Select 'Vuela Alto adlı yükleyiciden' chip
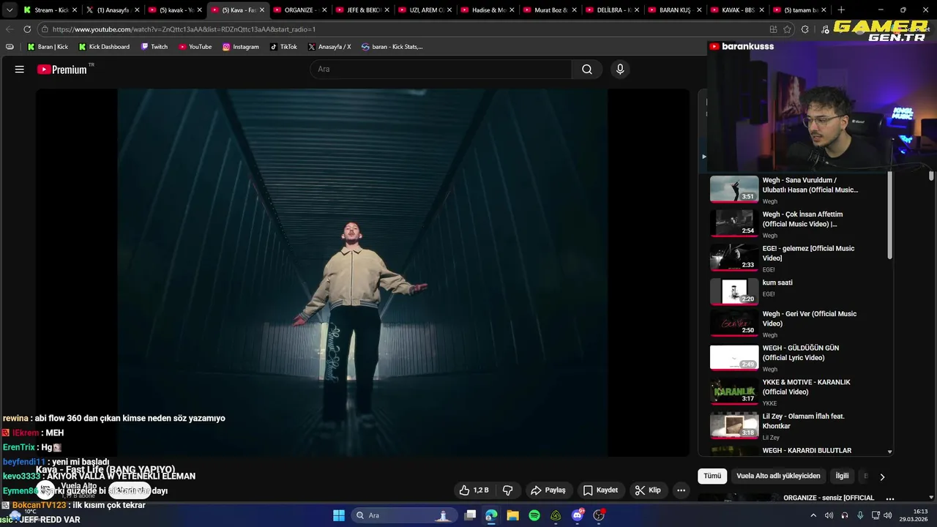 click(x=778, y=476)
